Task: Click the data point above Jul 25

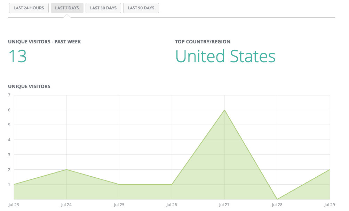Action: tap(119, 184)
